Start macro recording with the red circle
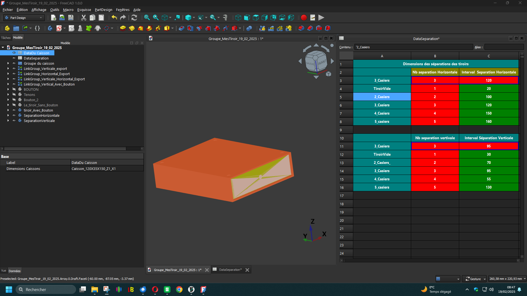527x296 pixels. click(x=304, y=18)
